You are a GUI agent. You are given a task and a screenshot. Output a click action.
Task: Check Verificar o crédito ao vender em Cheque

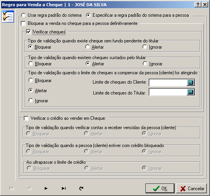(26, 118)
